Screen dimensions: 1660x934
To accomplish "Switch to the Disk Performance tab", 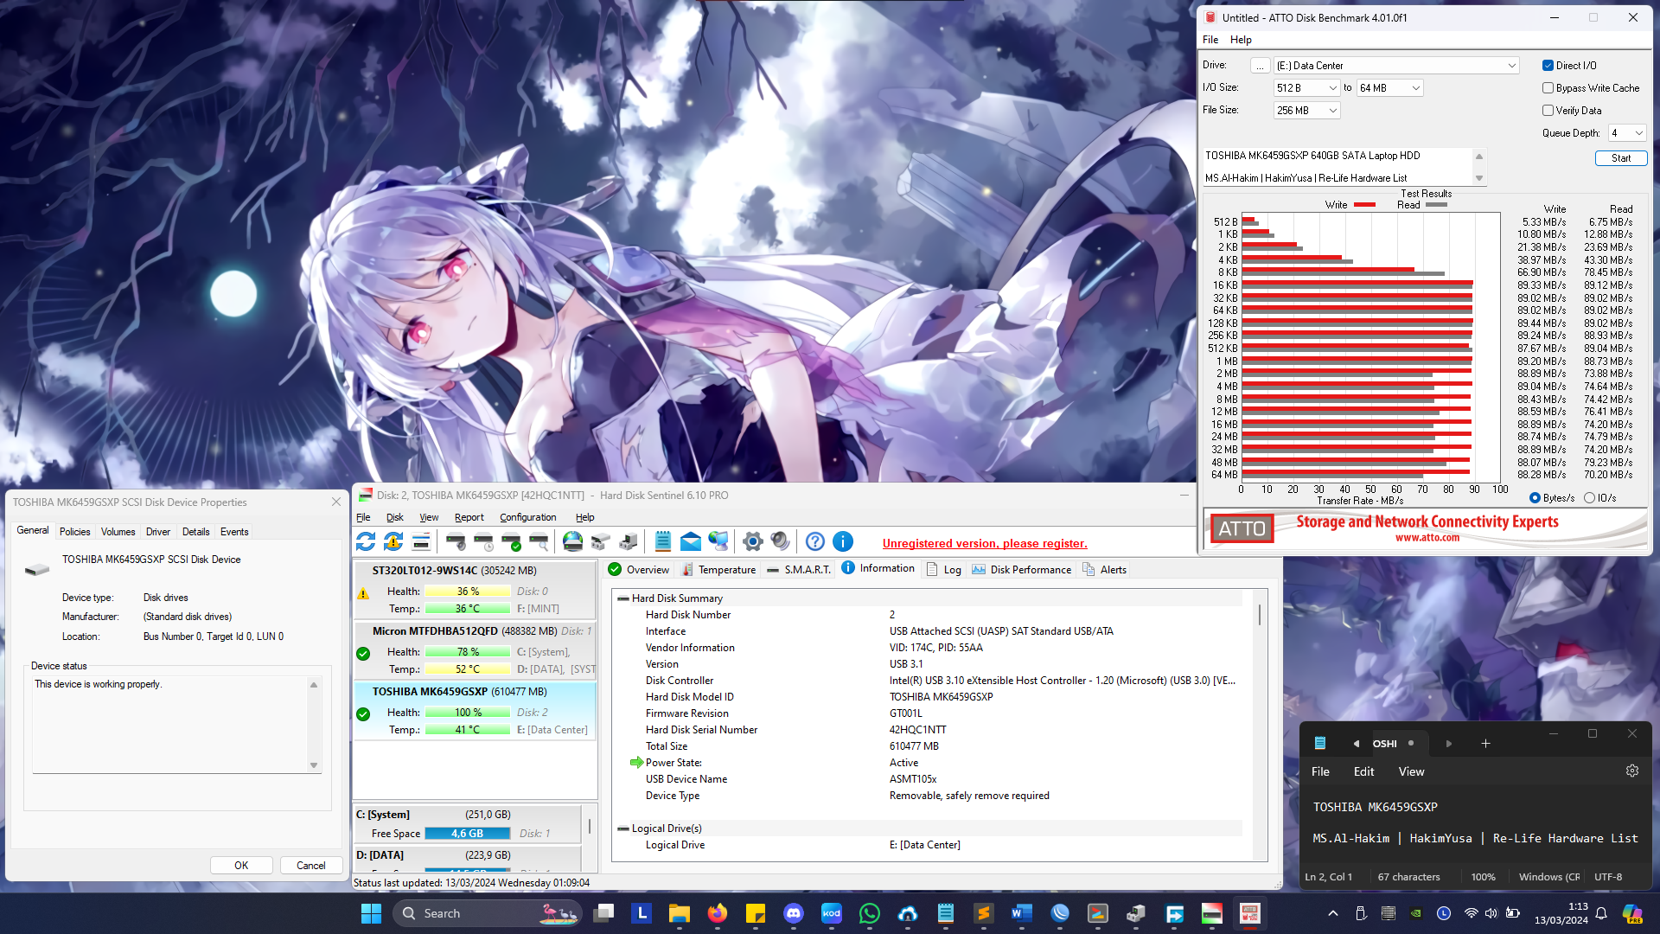I will (x=1021, y=570).
